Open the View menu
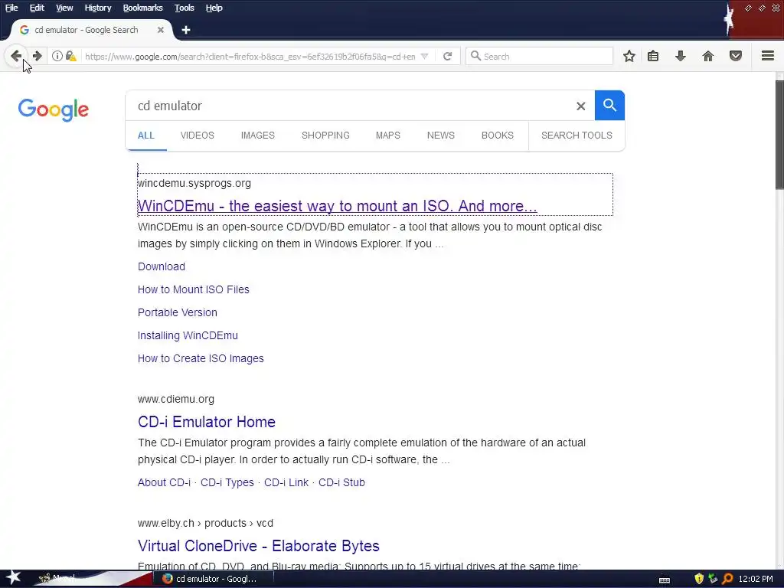Image resolution: width=784 pixels, height=588 pixels. (x=64, y=8)
